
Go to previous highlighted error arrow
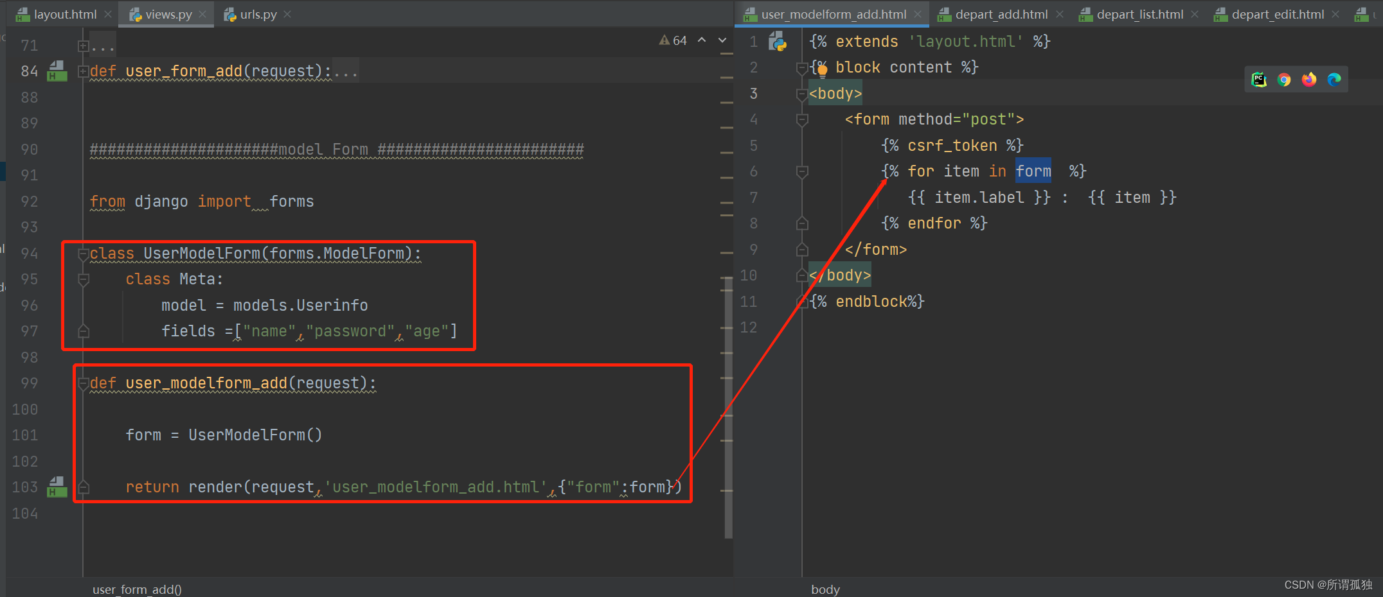coord(702,40)
